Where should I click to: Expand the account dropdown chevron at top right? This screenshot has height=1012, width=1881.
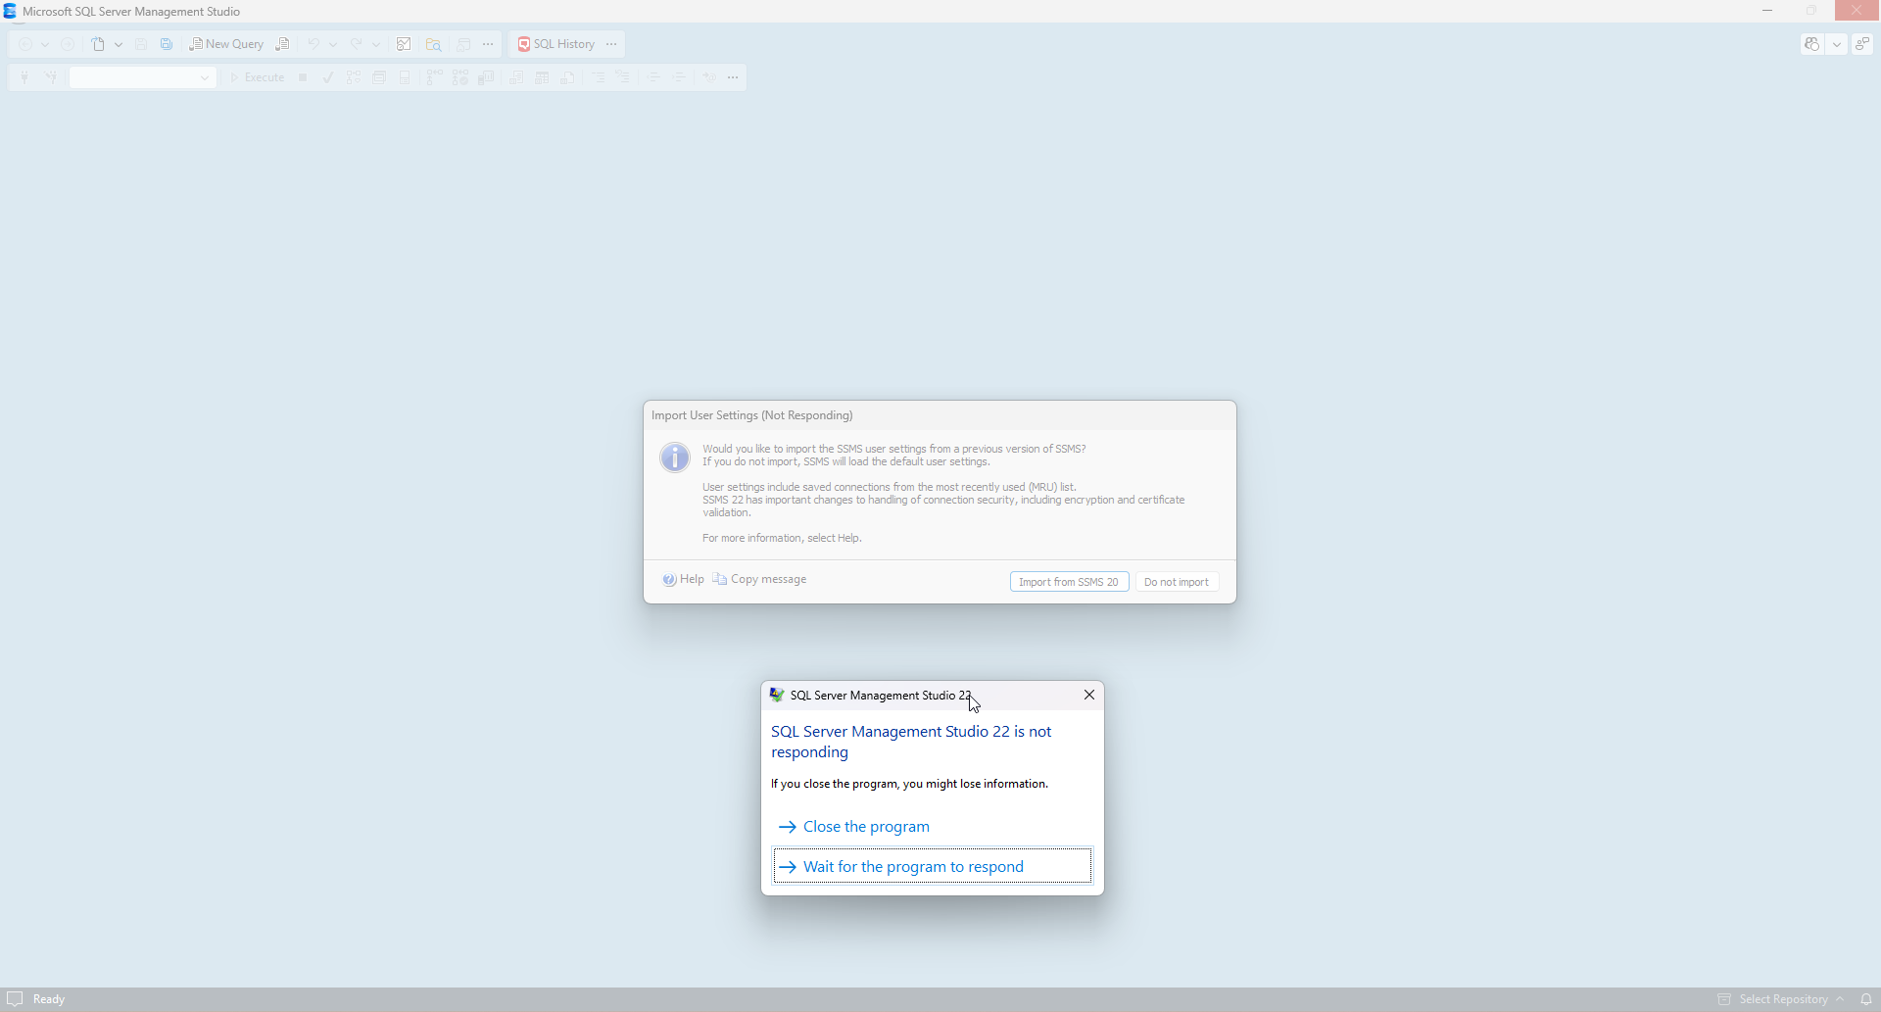pos(1837,44)
